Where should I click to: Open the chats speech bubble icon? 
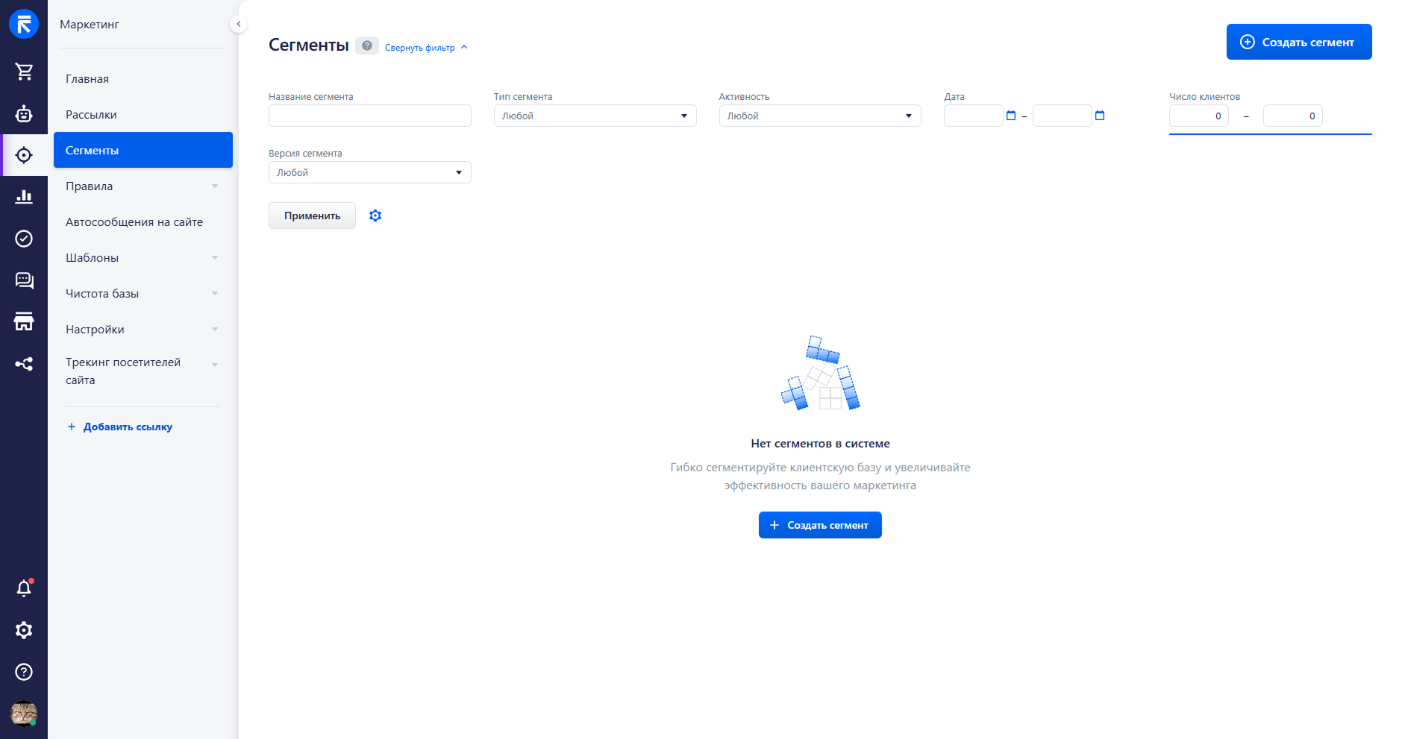pos(24,280)
